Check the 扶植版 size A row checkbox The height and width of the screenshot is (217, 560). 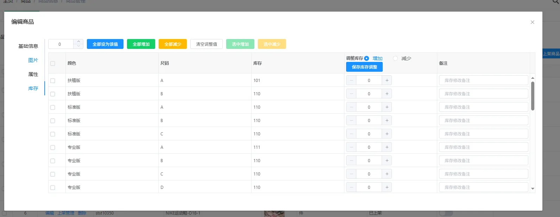53,81
